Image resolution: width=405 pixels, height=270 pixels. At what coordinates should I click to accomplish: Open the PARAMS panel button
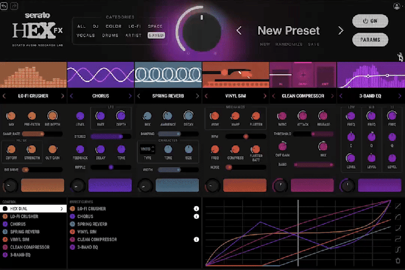[x=370, y=40]
